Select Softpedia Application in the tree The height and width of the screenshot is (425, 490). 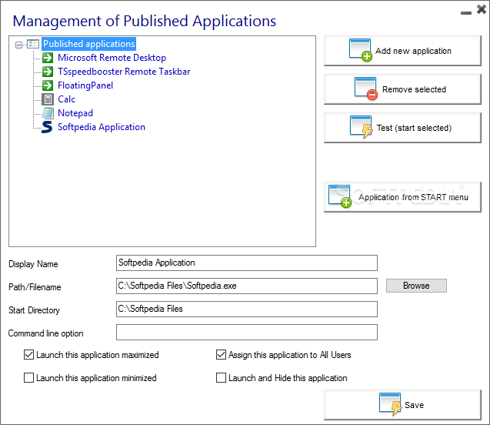[x=102, y=127]
